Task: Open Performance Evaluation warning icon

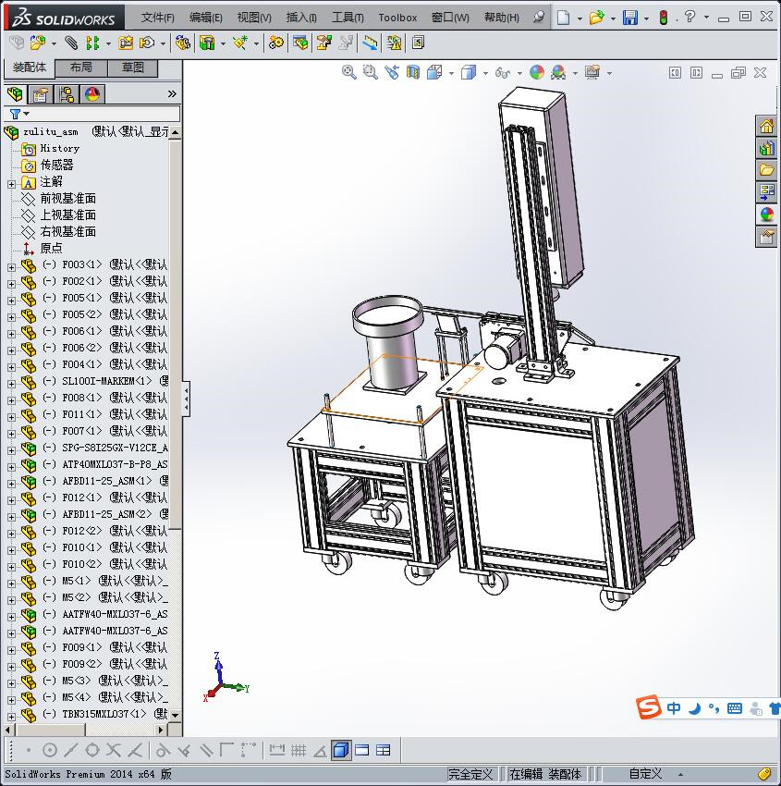Action: tap(395, 43)
